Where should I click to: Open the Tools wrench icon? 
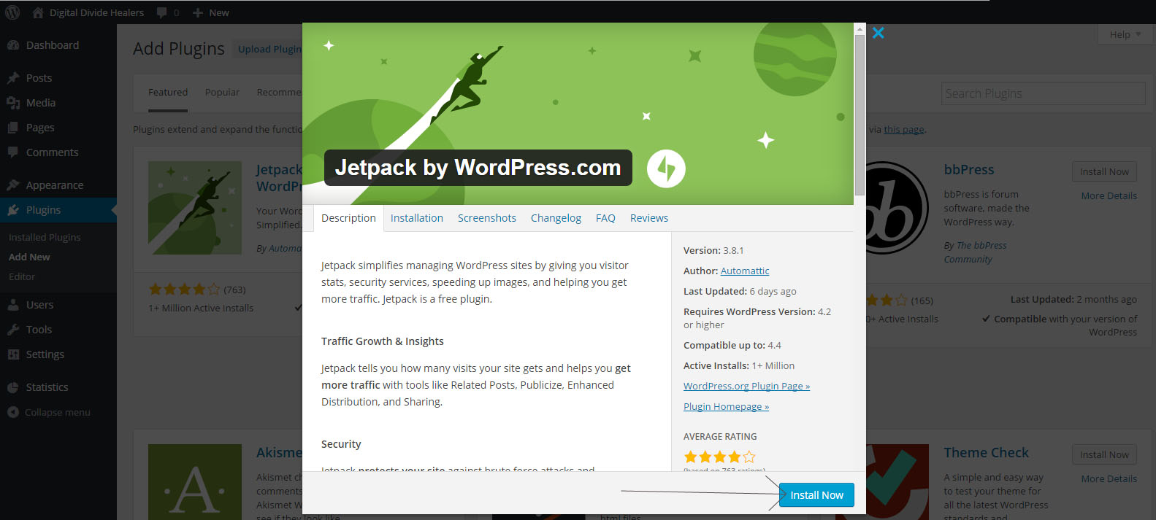13,330
